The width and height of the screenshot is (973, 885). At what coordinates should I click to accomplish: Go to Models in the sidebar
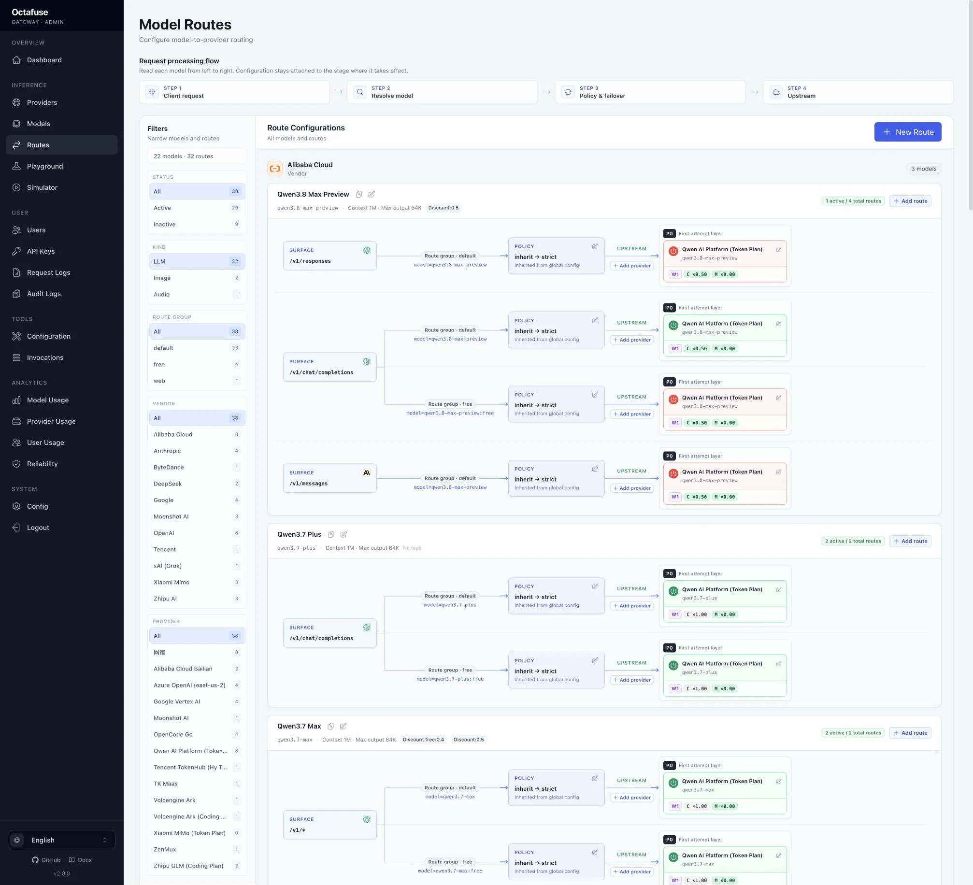coord(62,124)
